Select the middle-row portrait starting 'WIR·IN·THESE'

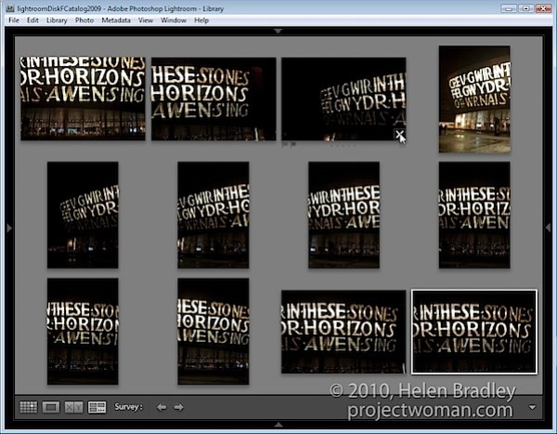pos(343,215)
